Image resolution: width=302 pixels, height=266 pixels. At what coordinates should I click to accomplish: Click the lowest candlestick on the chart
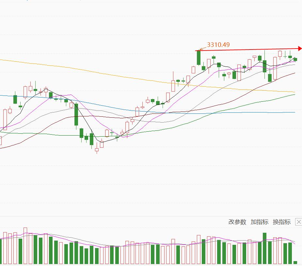(97, 150)
